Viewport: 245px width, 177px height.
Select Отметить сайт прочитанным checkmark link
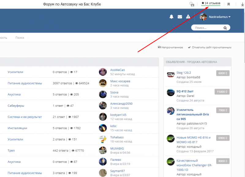point(209,48)
